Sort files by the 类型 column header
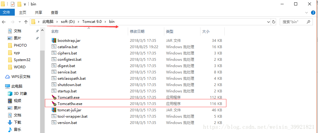Image resolution: width=318 pixels, height=133 pixels. (x=169, y=31)
